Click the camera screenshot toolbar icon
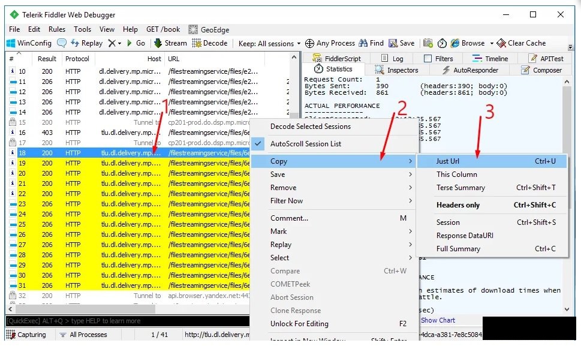This screenshot has width=581, height=346. (428, 43)
